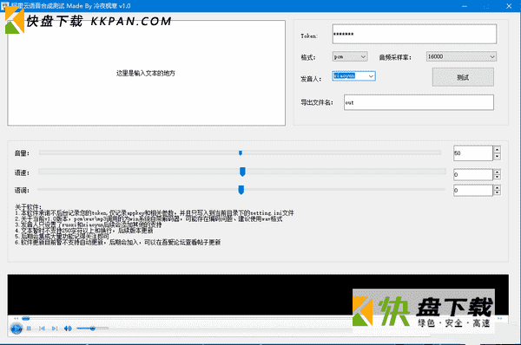Click the previous track button

[42, 329]
